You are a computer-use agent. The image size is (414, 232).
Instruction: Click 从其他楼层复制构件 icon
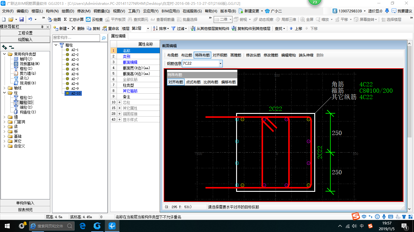[x=210, y=28]
